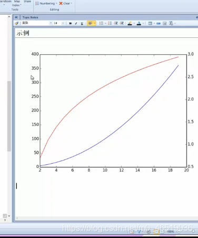
Task: Click the highlighted fit-map icon in status bar
Action: point(156,232)
